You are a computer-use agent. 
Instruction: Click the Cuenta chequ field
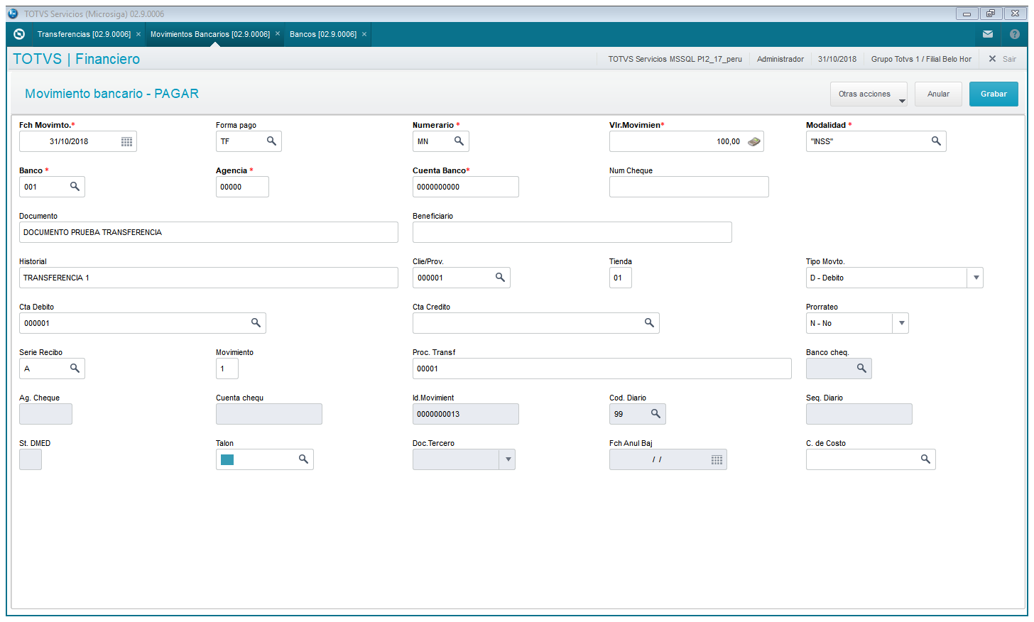269,414
